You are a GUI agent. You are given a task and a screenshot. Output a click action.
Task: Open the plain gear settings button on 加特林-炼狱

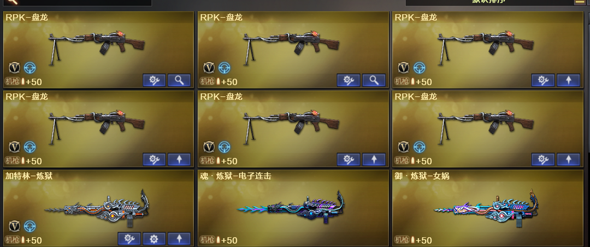154,239
